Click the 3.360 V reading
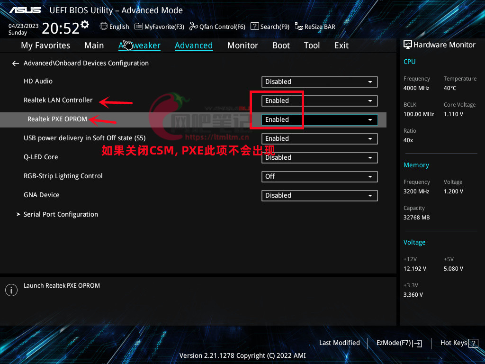Screen dimensions: 485x364 coord(413,295)
